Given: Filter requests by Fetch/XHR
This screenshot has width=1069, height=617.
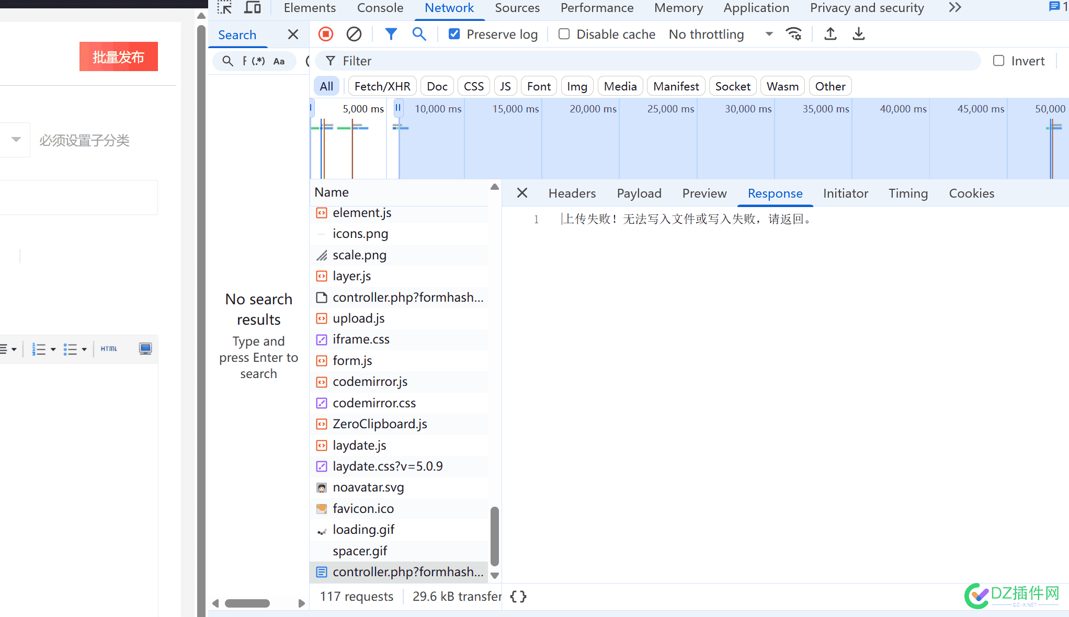Looking at the screenshot, I should pos(382,86).
